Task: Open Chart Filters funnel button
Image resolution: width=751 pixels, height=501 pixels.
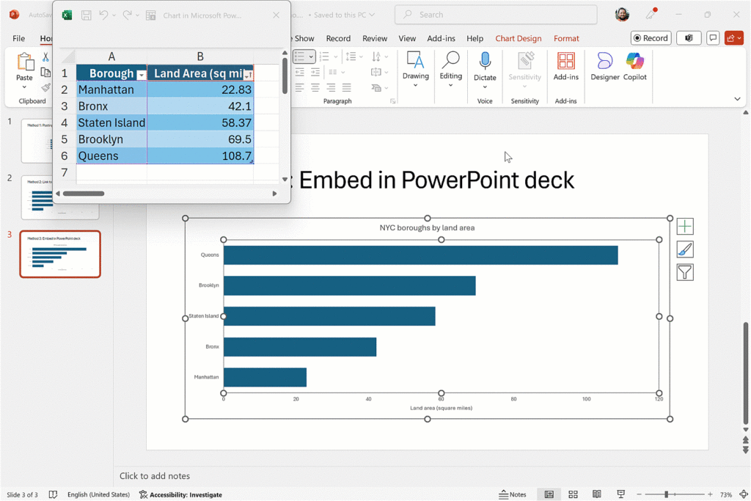Action: pyautogui.click(x=685, y=273)
